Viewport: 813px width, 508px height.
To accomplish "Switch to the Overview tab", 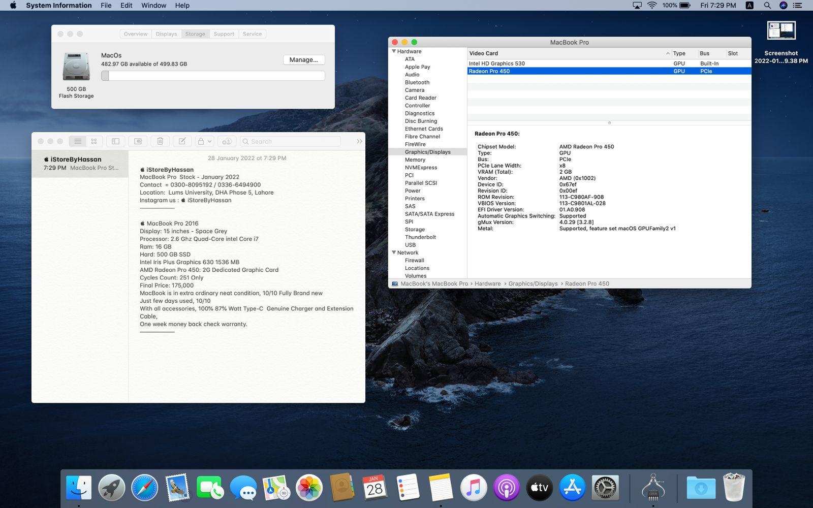I will 136,34.
